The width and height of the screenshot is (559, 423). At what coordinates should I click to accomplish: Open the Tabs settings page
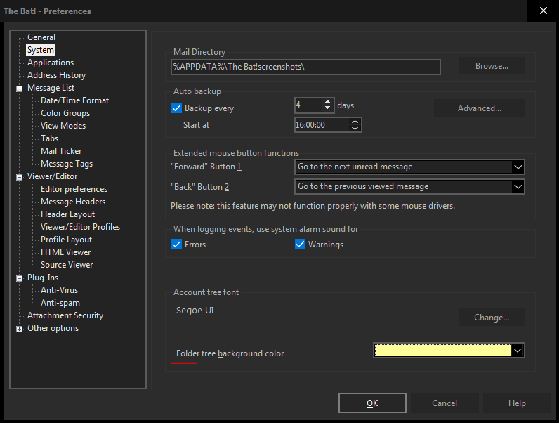point(50,138)
